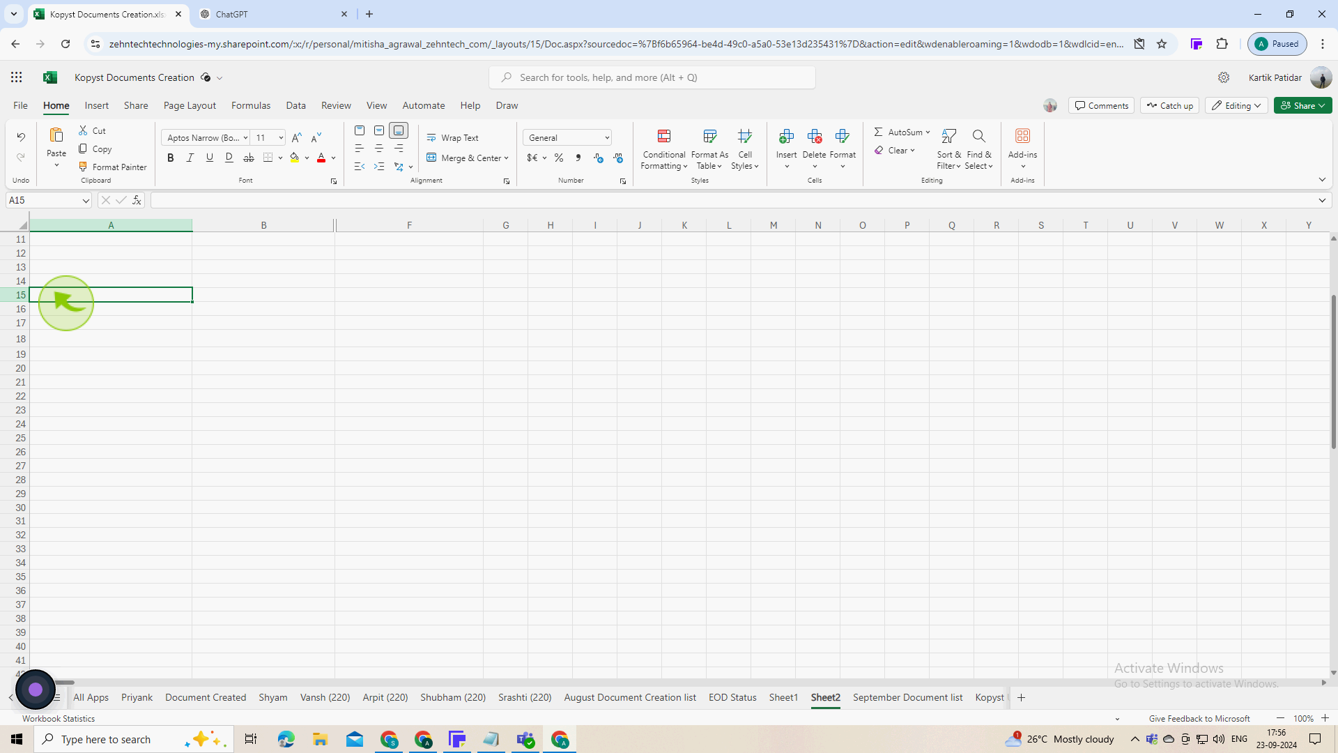1338x753 pixels.
Task: Activate the Format Painter tool
Action: pyautogui.click(x=112, y=167)
